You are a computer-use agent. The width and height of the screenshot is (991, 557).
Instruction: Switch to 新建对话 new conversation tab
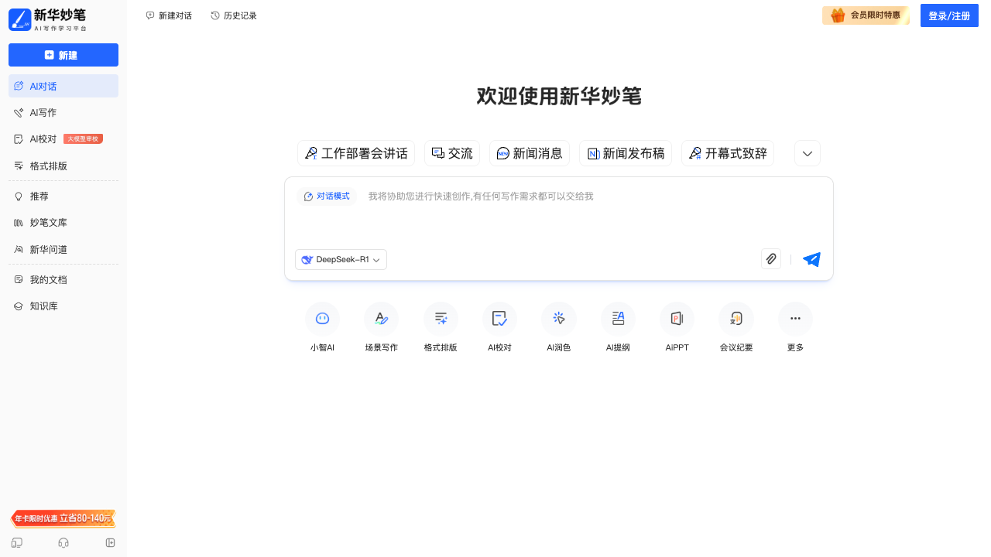tap(169, 15)
